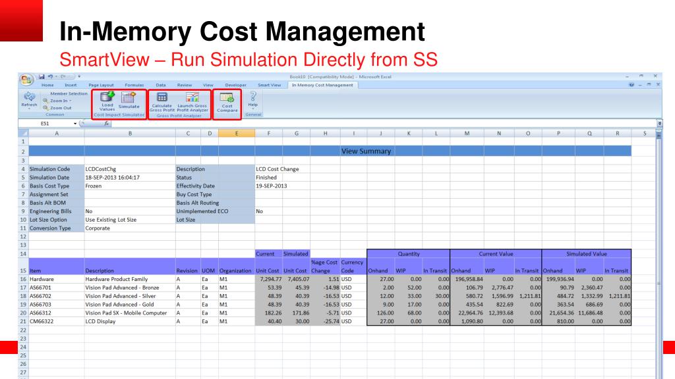Image resolution: width=675 pixels, height=379 pixels.
Task: Select the highlighted column E header
Action: (x=237, y=134)
